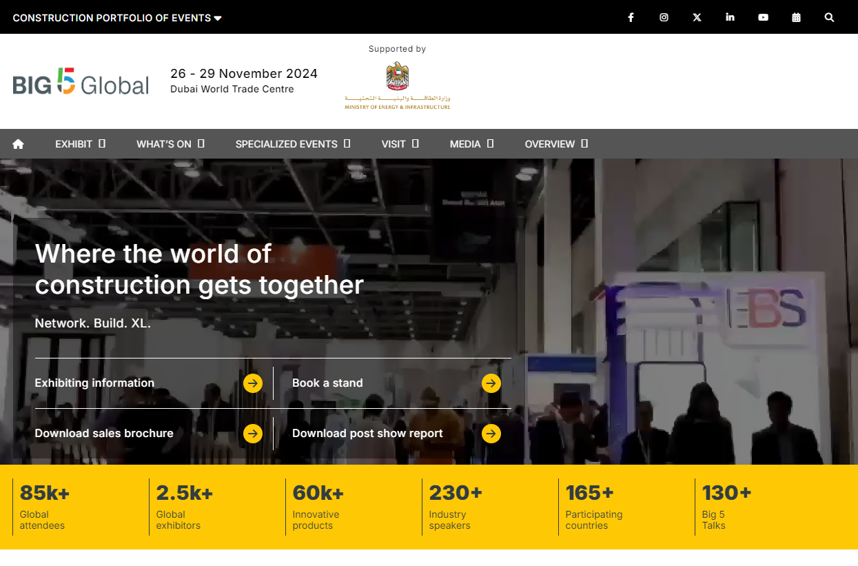
Task: Open the MEDIA menu item
Action: [465, 144]
